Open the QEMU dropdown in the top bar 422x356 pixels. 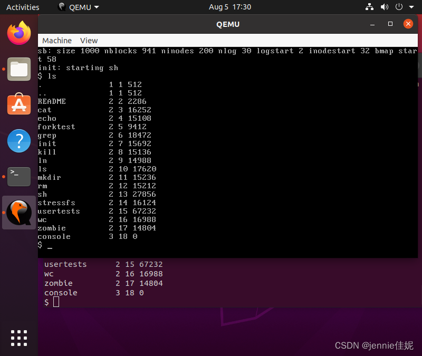pyautogui.click(x=80, y=7)
